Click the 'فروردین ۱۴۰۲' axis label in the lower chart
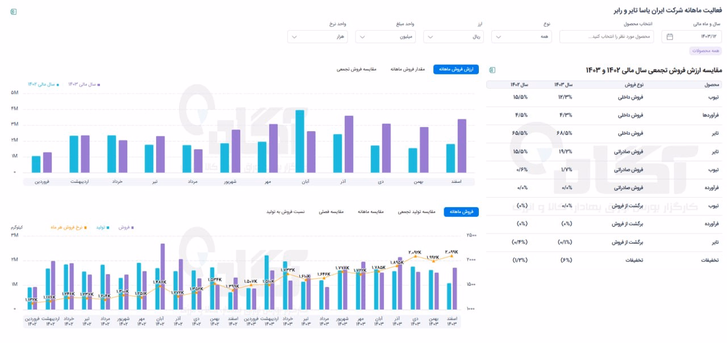 point(32,321)
